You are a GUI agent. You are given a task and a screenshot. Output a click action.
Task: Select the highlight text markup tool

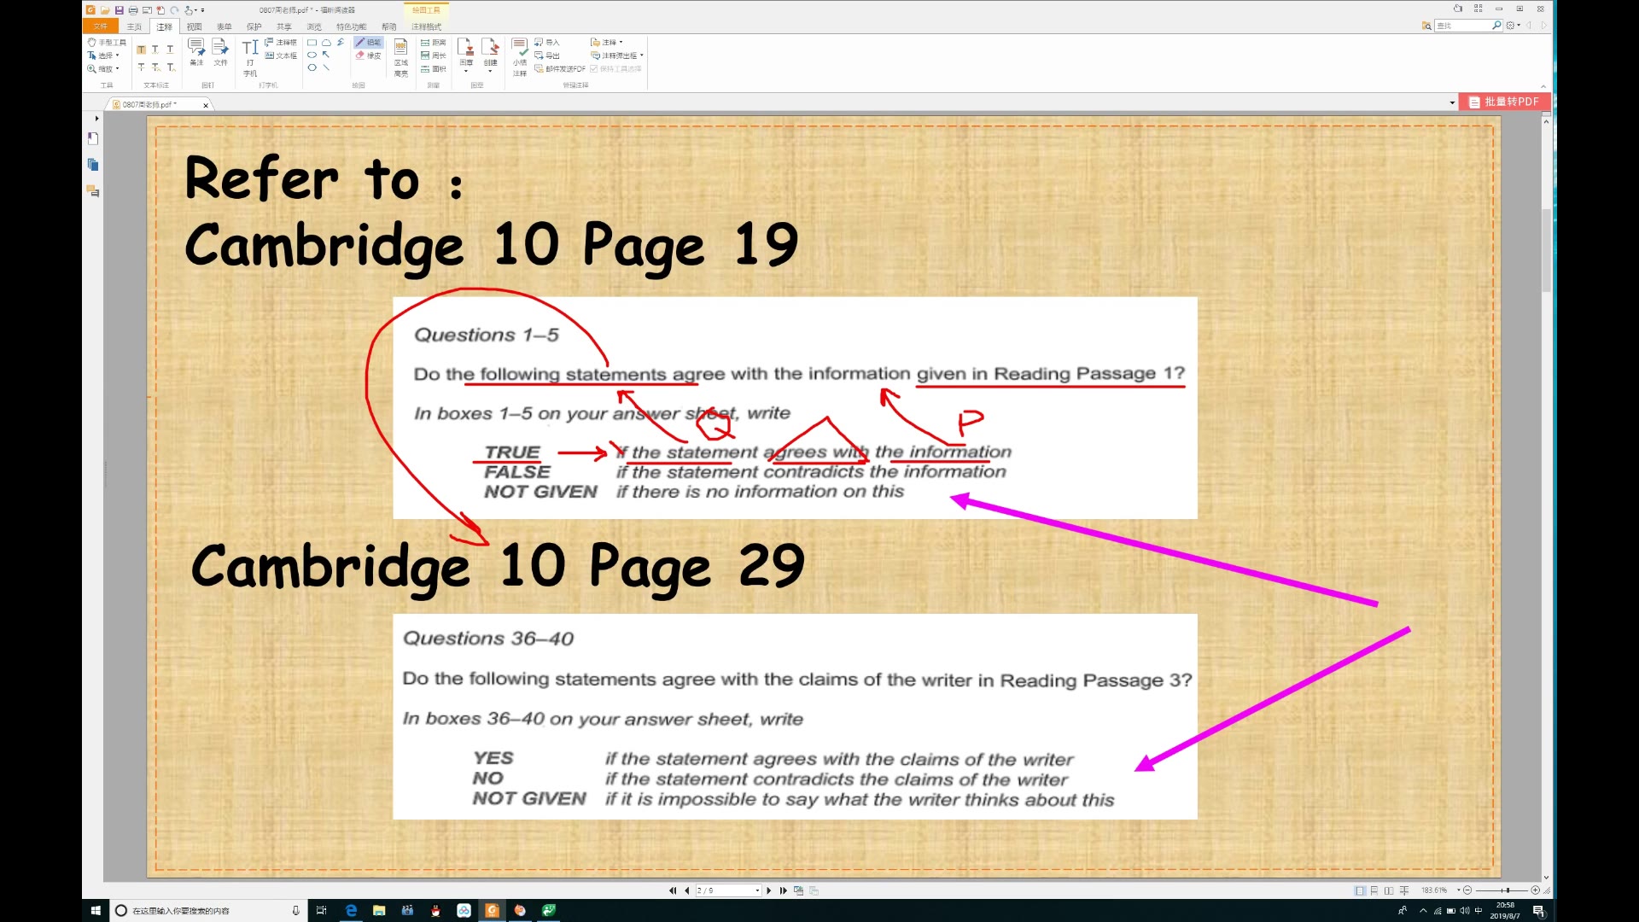coord(142,50)
